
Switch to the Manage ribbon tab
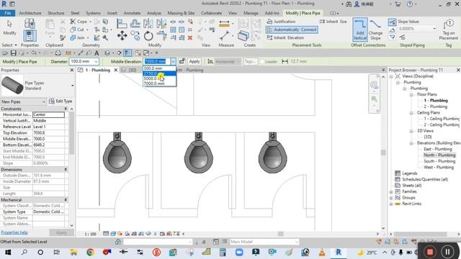click(x=251, y=13)
